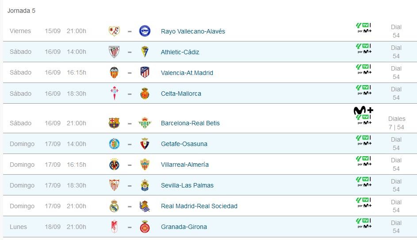
Task: Select the Atlético Madrid crest
Action: coord(145,72)
